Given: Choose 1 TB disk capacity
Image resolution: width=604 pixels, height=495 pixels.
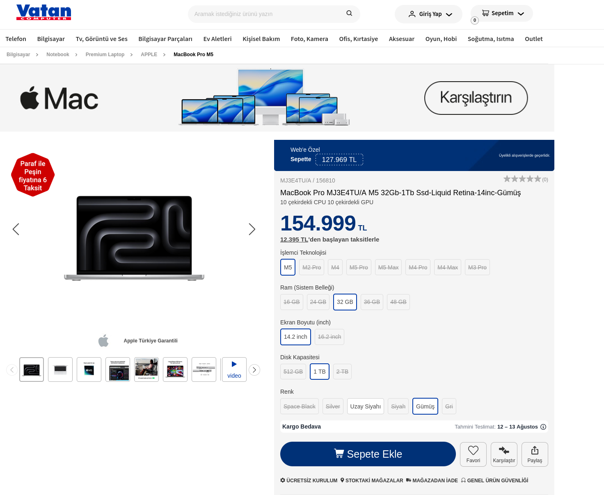Looking at the screenshot, I should [x=320, y=372].
